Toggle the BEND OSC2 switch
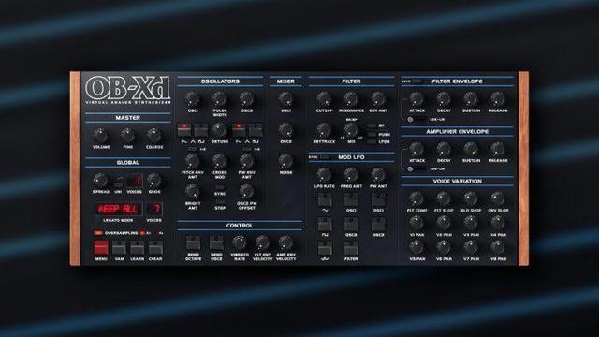This screenshot has height=337, width=599. point(216,243)
